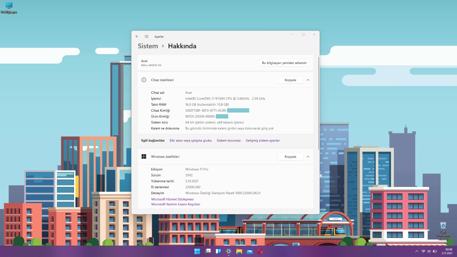Maximize the Ayarlar window
Viewport: 457px width, 257px height.
point(303,35)
